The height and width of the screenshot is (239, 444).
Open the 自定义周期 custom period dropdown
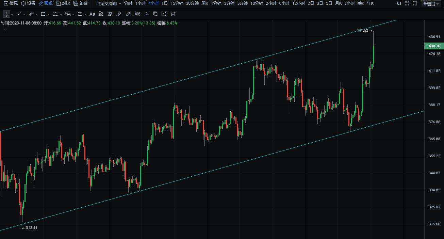[109, 3]
